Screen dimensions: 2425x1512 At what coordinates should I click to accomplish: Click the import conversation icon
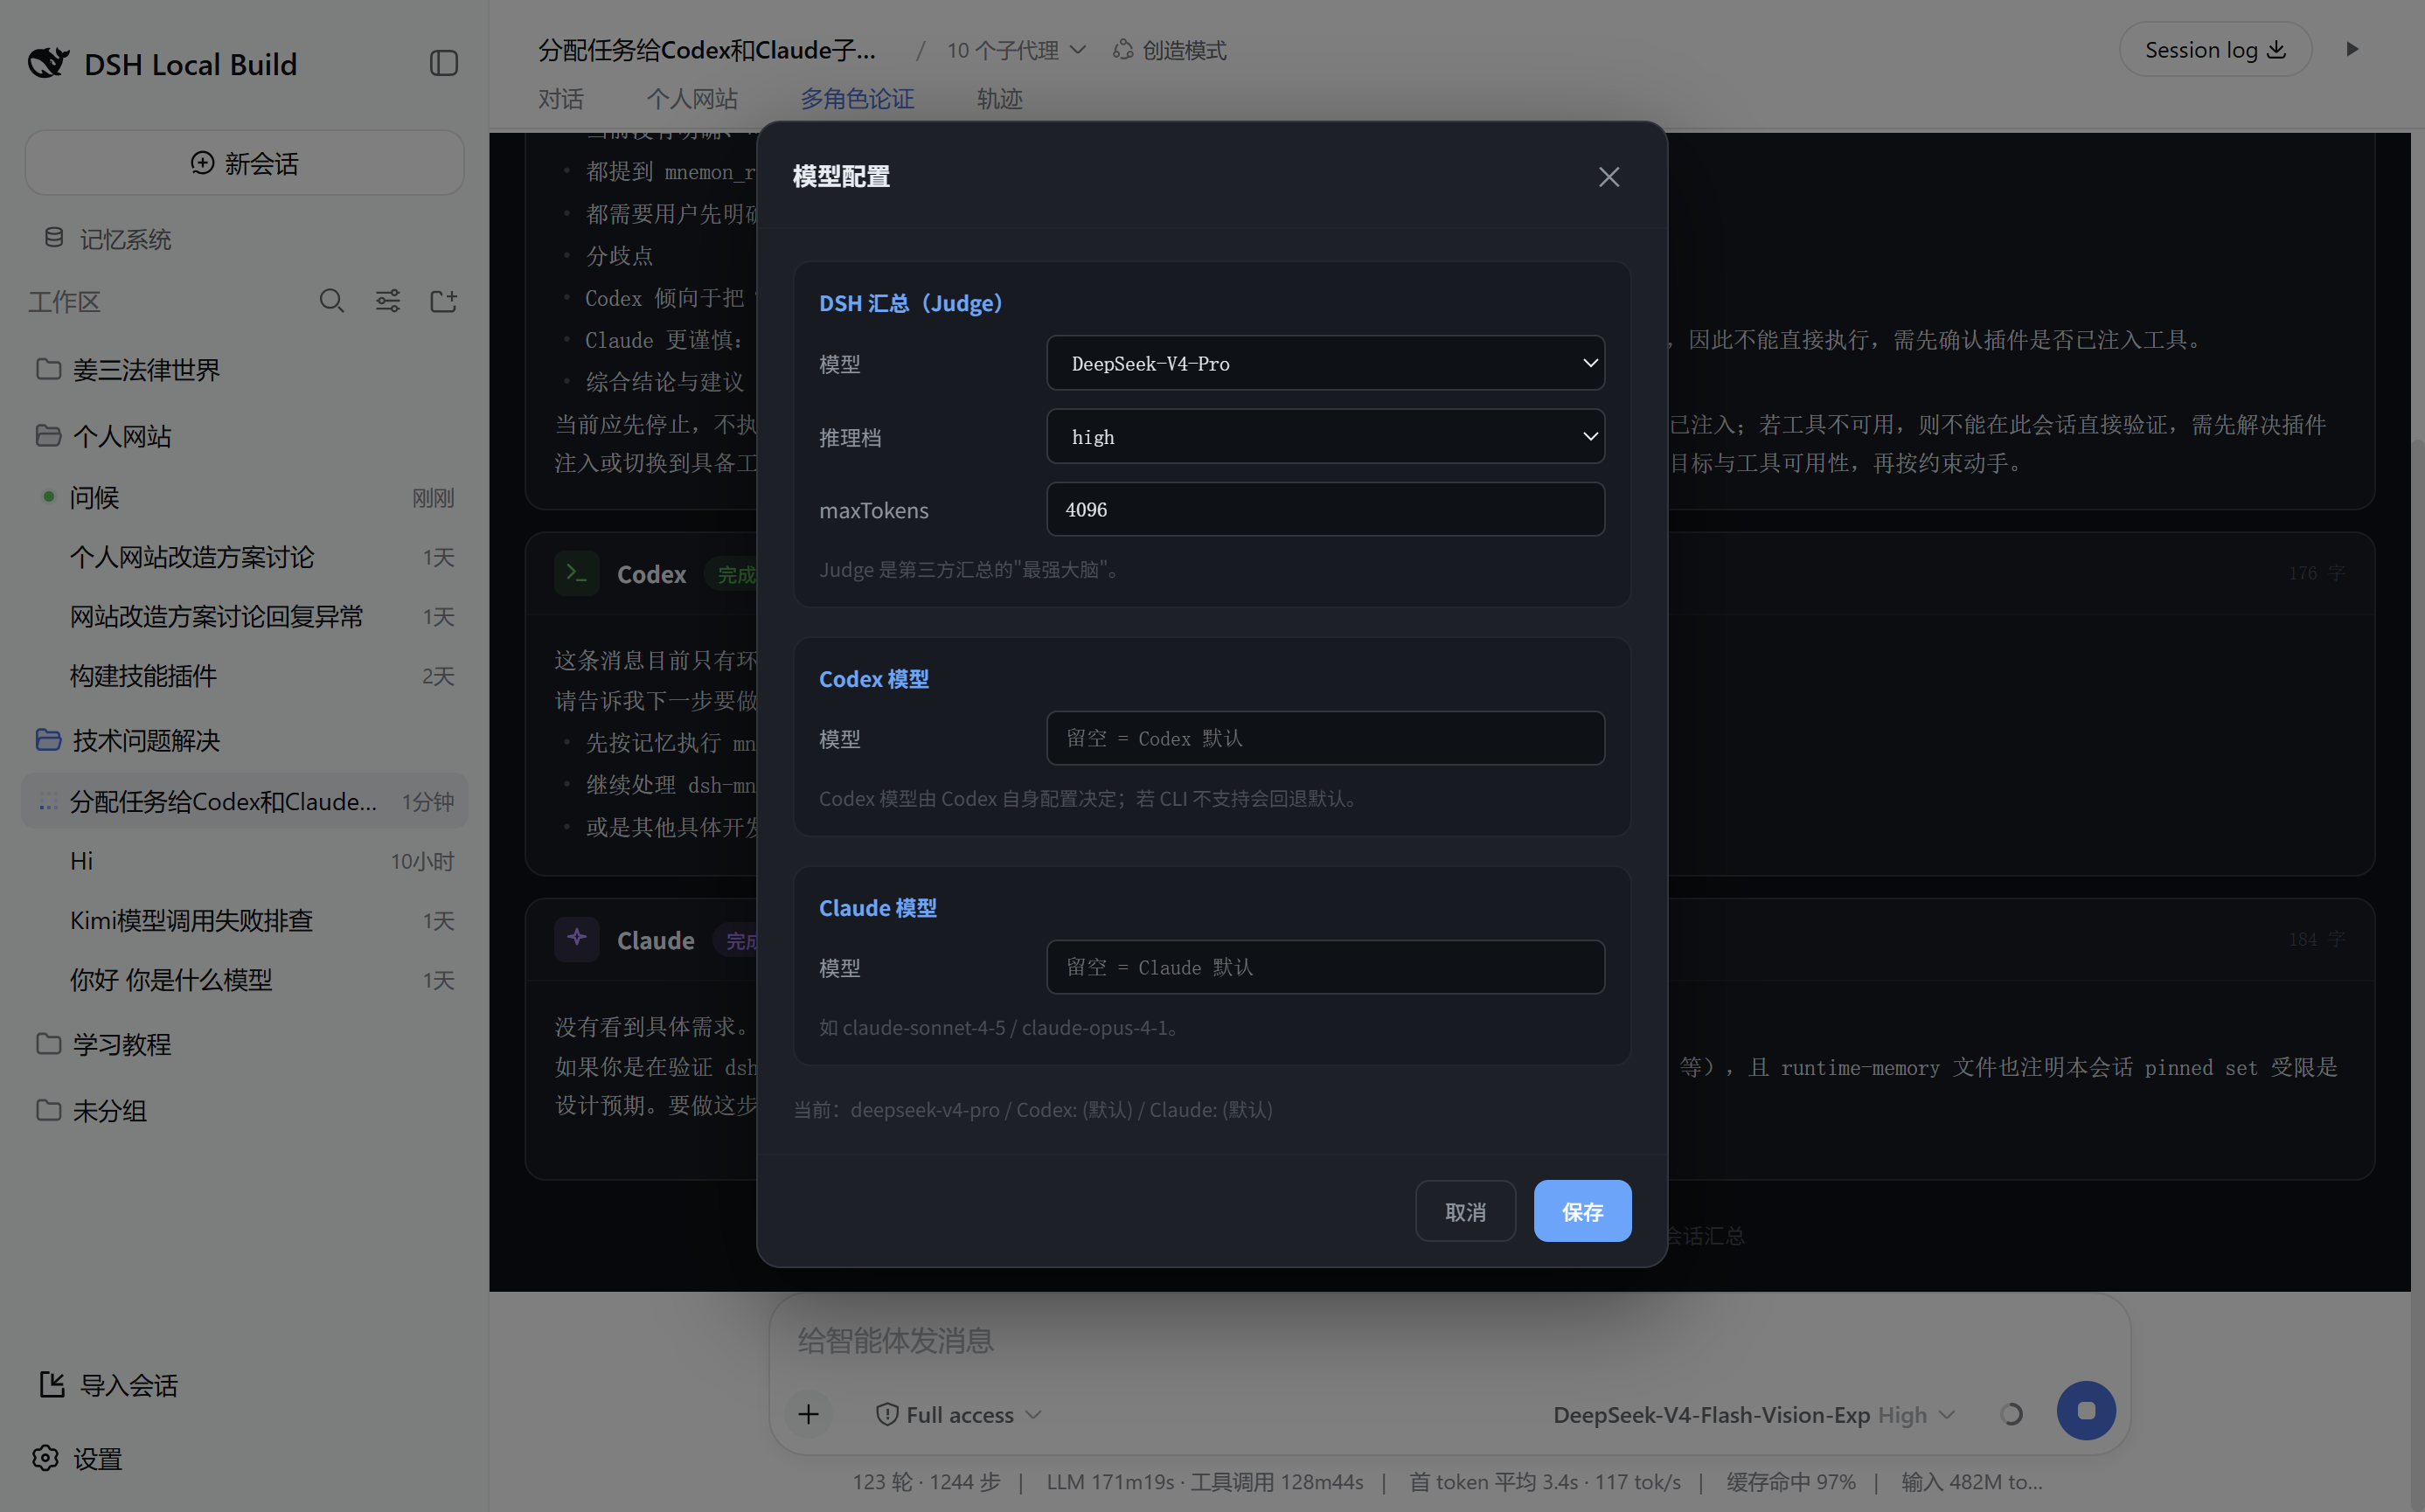52,1384
